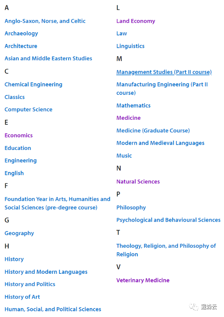Go to the Computer Science course
Image resolution: width=224 pixels, height=317 pixels.
click(28, 110)
